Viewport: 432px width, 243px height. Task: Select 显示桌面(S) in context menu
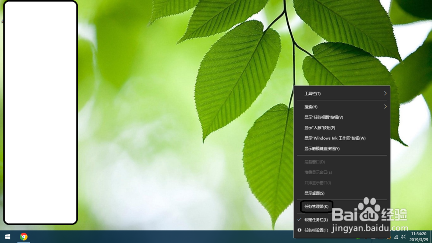pyautogui.click(x=342, y=193)
